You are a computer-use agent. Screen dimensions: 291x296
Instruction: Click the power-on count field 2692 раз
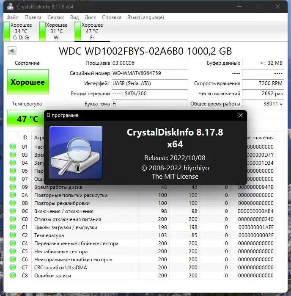[x=263, y=94]
